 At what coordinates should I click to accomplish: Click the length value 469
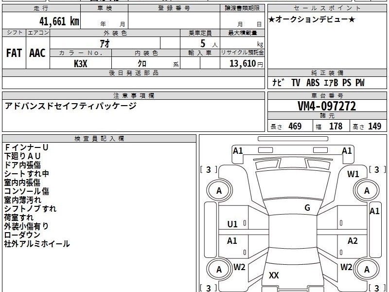295,126
